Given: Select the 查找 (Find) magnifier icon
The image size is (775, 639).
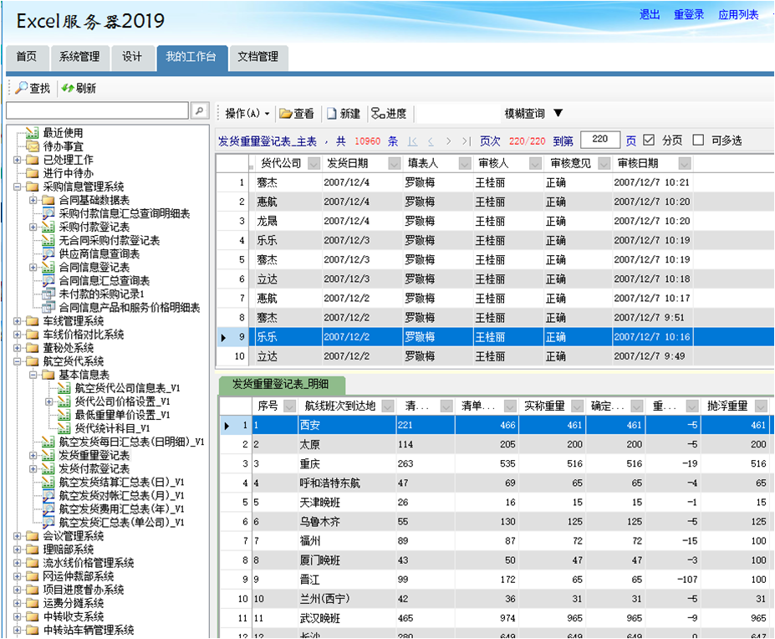Looking at the screenshot, I should (23, 89).
